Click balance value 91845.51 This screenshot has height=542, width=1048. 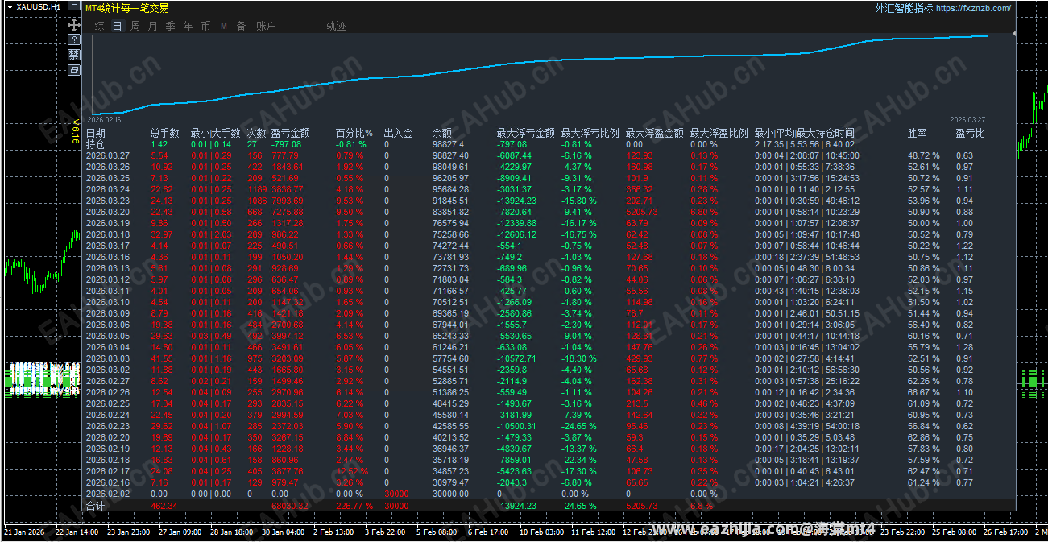(450, 201)
